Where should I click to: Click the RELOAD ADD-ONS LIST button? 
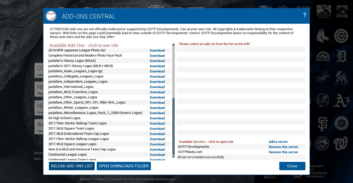[x=72, y=166]
